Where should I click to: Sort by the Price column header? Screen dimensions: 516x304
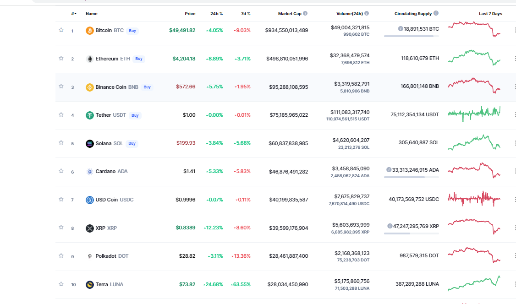click(190, 14)
